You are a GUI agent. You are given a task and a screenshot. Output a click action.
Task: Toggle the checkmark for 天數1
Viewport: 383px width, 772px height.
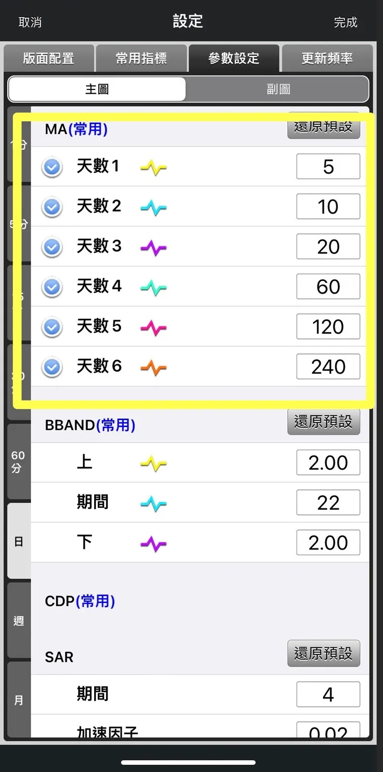[x=51, y=166]
